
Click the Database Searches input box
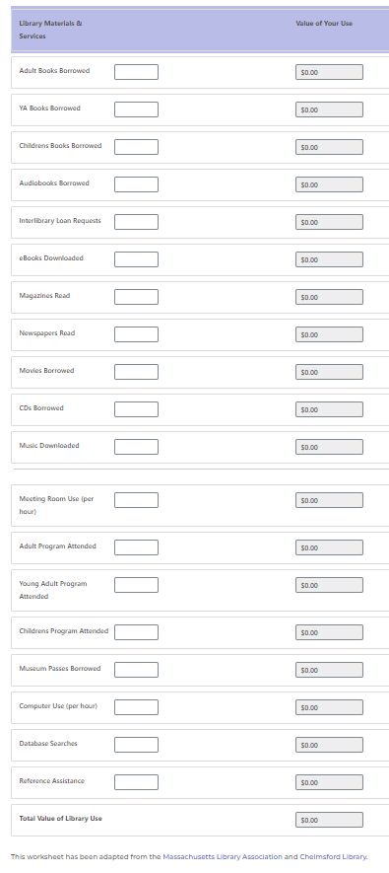click(x=136, y=745)
